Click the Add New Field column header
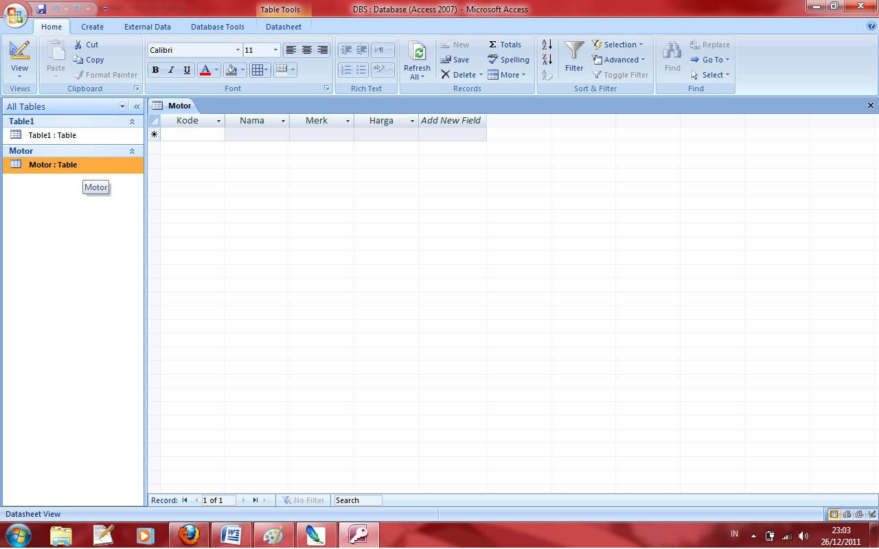The height and width of the screenshot is (549, 879). tap(452, 121)
